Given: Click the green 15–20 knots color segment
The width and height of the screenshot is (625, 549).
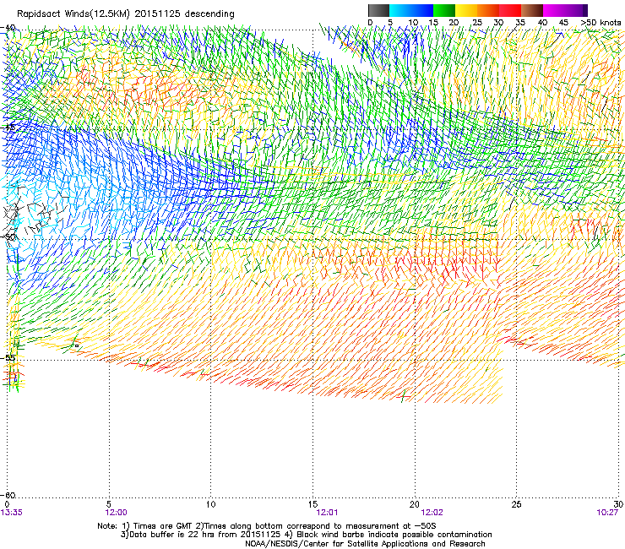Looking at the screenshot, I should [x=444, y=10].
